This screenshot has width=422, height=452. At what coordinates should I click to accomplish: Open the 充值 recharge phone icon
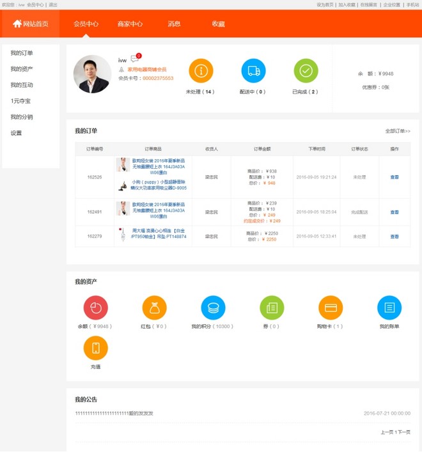(x=95, y=348)
